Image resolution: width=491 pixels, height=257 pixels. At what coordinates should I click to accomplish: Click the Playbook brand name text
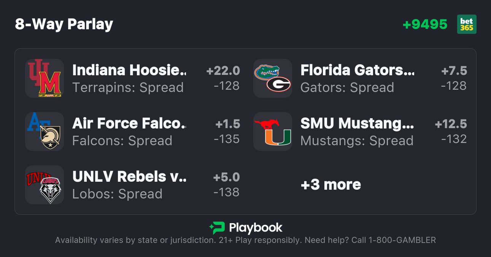256,228
